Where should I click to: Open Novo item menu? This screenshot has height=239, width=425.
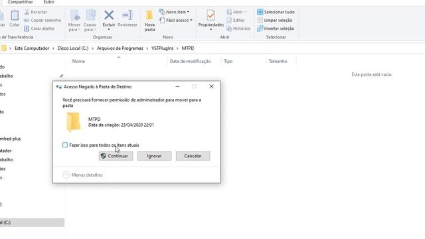tap(174, 12)
